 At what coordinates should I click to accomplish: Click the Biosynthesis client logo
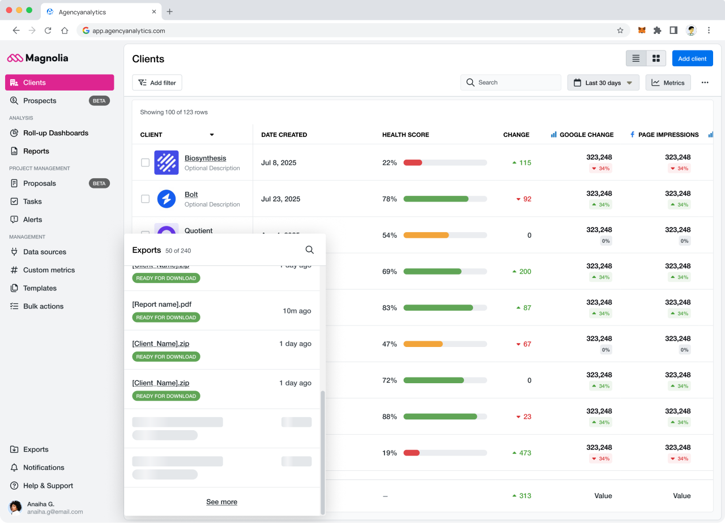pyautogui.click(x=166, y=162)
